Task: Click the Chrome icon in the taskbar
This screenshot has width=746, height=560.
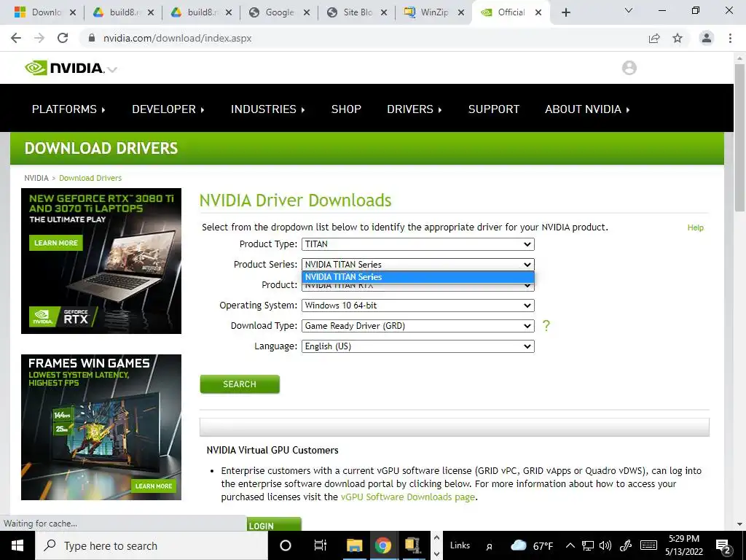Action: click(x=383, y=545)
